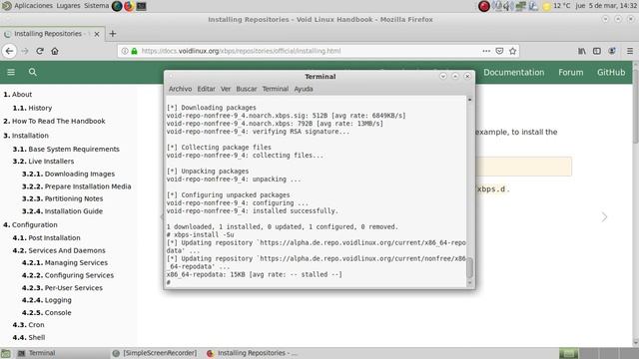Open network monitor tray icon
This screenshot has width=639, height=359.
coord(520,6)
